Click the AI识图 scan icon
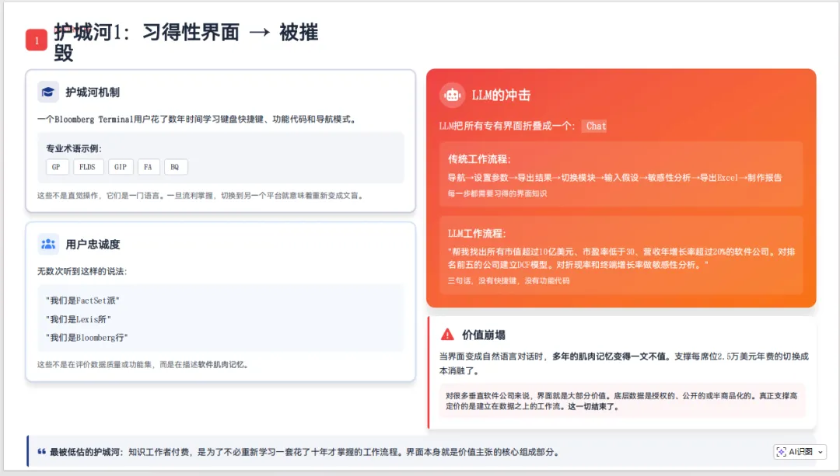Screen dimensions: 840x476 [x=781, y=452]
